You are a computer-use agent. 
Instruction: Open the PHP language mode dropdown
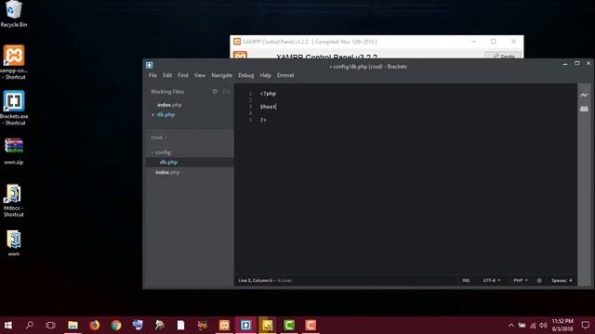(521, 280)
